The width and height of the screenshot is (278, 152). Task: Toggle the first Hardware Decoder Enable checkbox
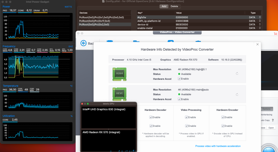[151, 117]
